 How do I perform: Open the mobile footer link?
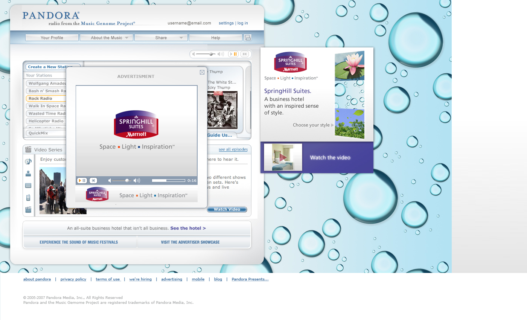(198, 279)
